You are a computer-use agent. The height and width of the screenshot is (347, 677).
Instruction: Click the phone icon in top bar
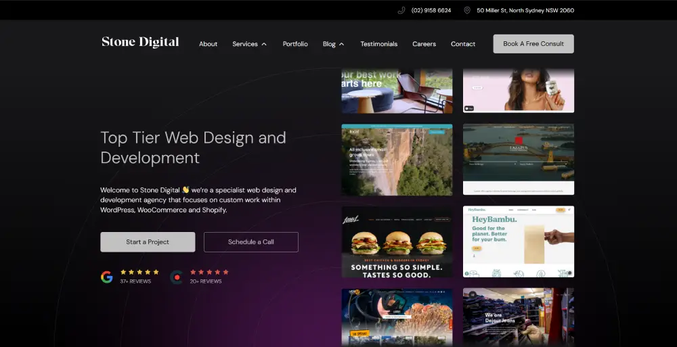[x=401, y=10]
